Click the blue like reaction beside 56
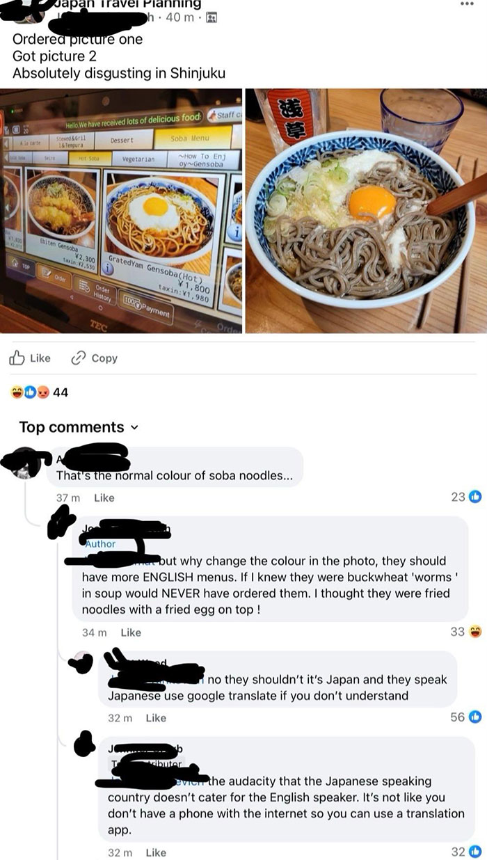This screenshot has width=487, height=860. click(x=476, y=717)
